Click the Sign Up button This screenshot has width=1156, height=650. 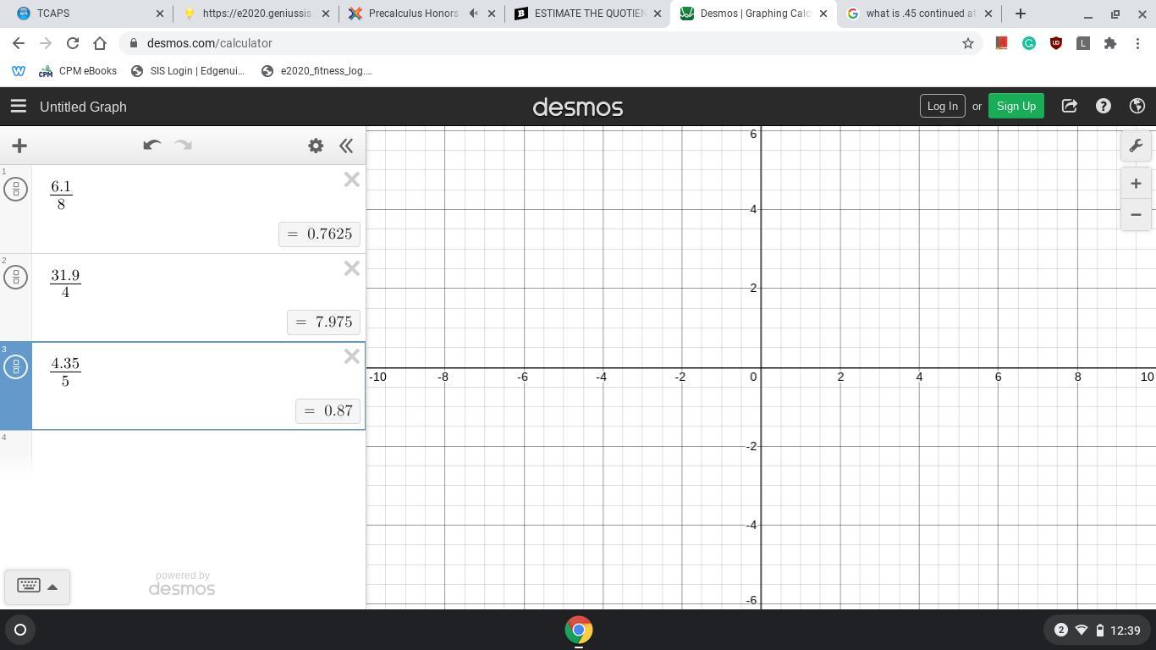click(1016, 106)
